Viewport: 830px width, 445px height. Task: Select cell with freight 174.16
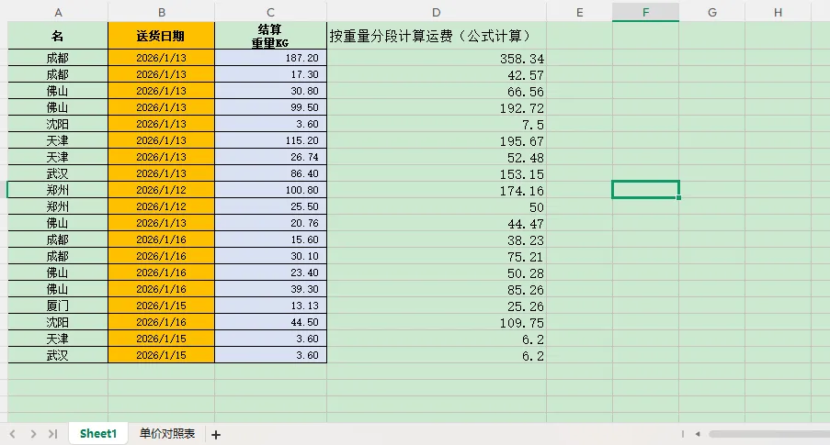point(437,190)
